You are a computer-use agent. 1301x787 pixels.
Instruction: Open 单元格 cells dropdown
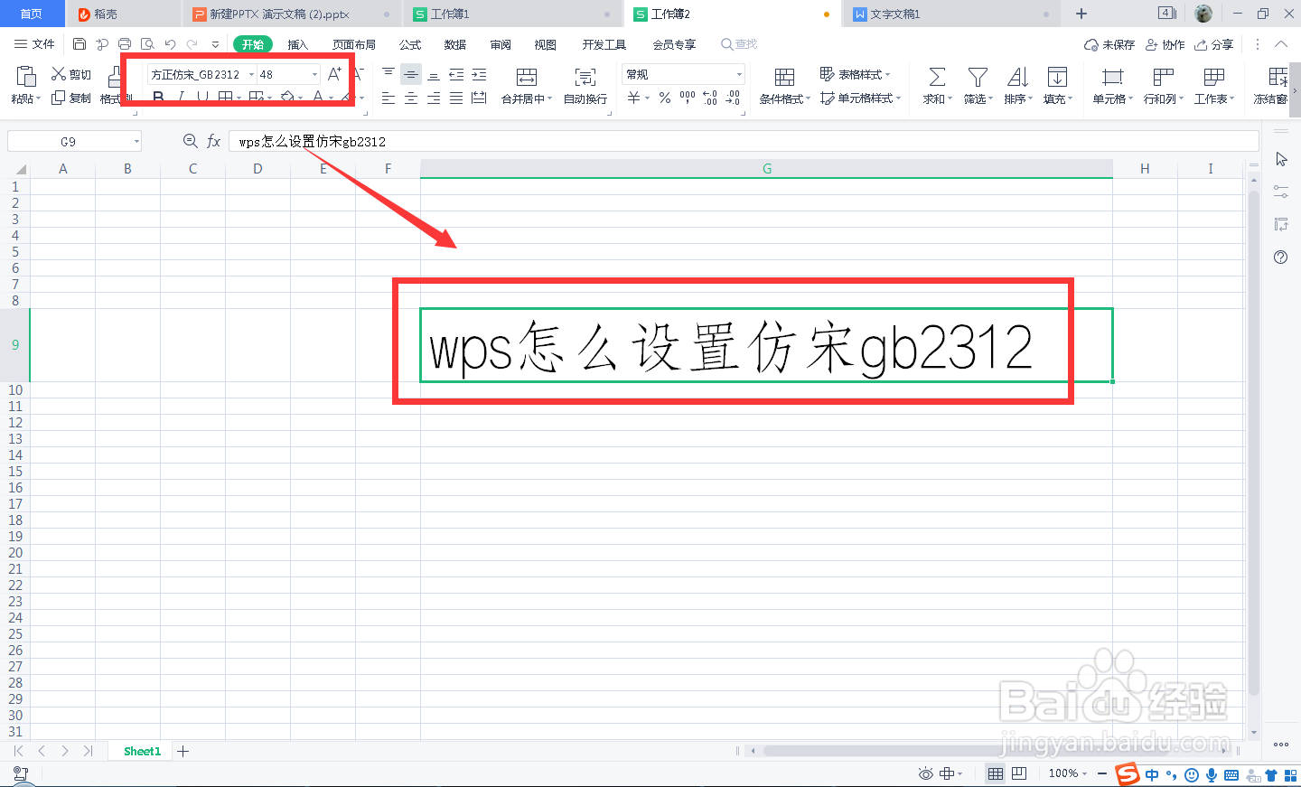1113,86
